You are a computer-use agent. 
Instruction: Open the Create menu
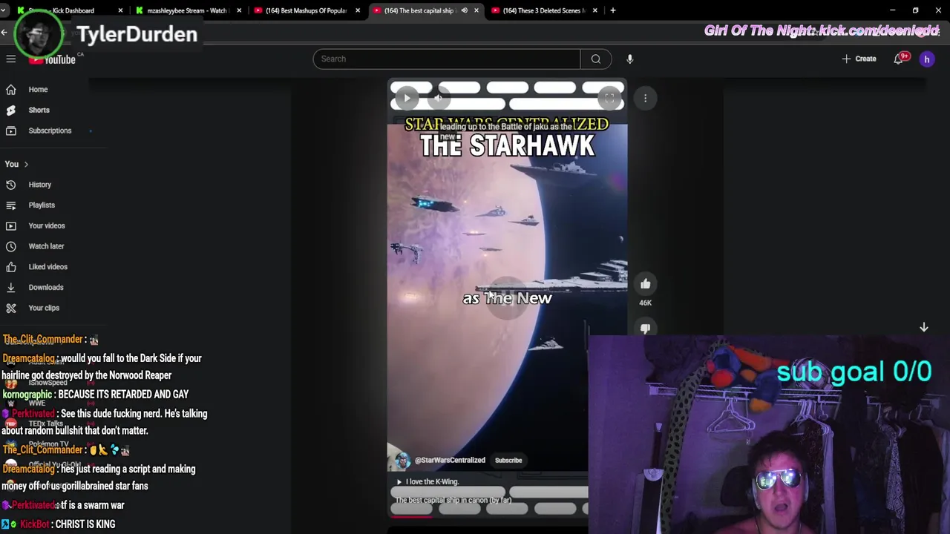pyautogui.click(x=859, y=59)
